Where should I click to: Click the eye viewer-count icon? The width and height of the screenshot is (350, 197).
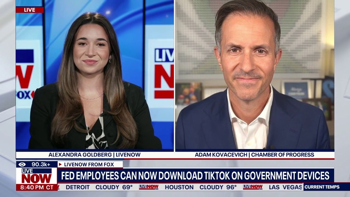point(22,164)
